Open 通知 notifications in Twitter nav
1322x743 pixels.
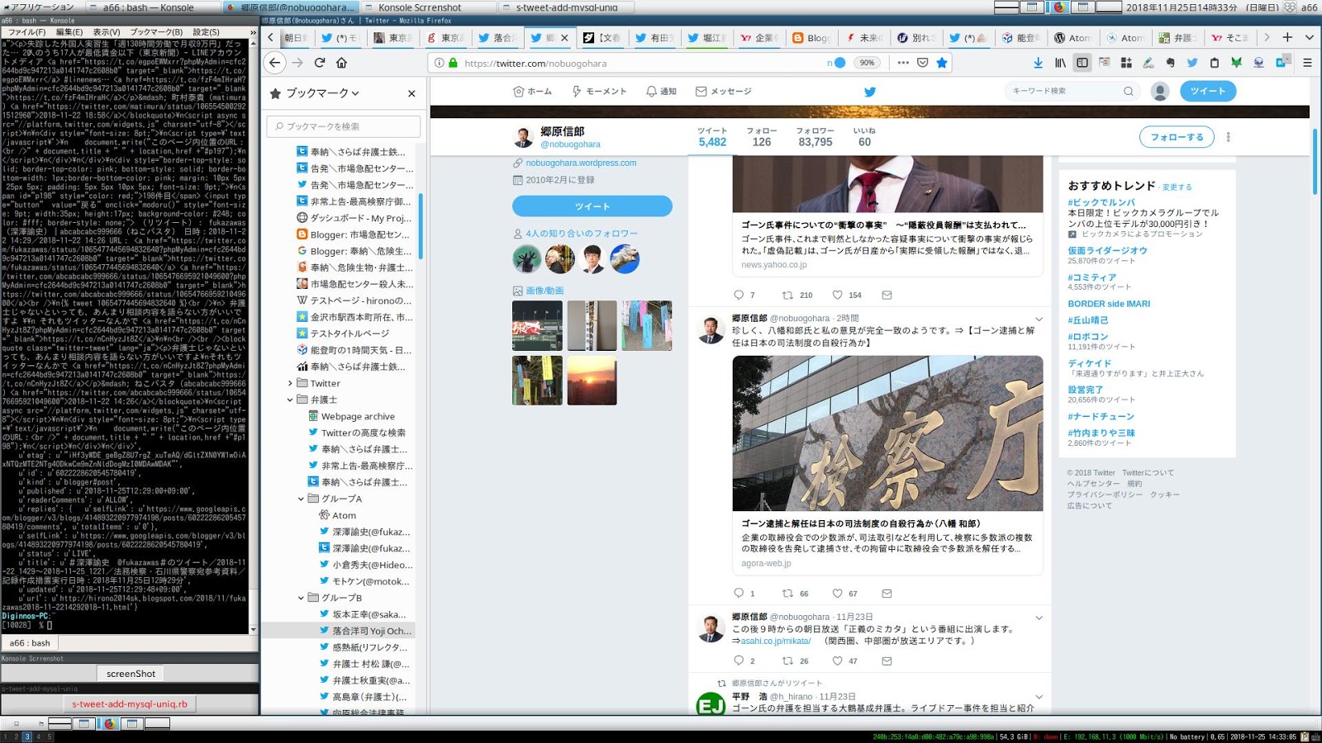click(661, 92)
